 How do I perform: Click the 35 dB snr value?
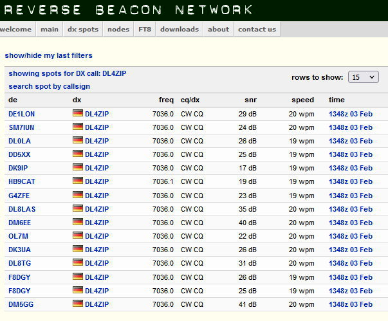pyautogui.click(x=248, y=209)
